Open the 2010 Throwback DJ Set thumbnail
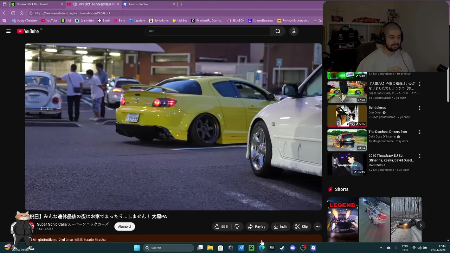This screenshot has width=450, height=253. click(x=347, y=164)
